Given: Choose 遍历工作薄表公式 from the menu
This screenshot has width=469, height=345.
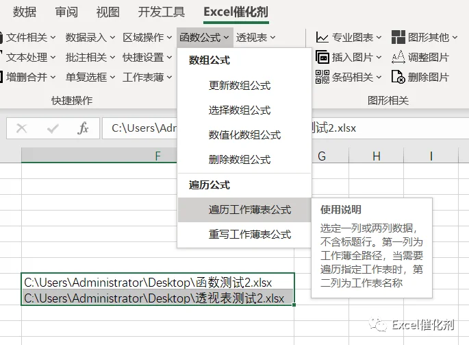Looking at the screenshot, I should point(244,209).
